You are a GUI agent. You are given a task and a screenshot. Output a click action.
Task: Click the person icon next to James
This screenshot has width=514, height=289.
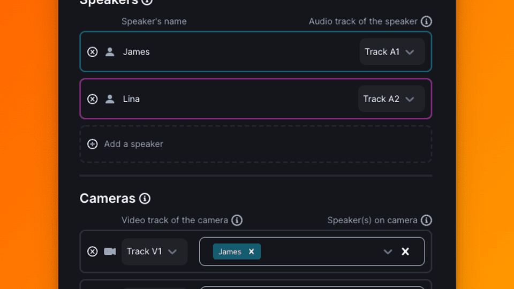point(110,52)
